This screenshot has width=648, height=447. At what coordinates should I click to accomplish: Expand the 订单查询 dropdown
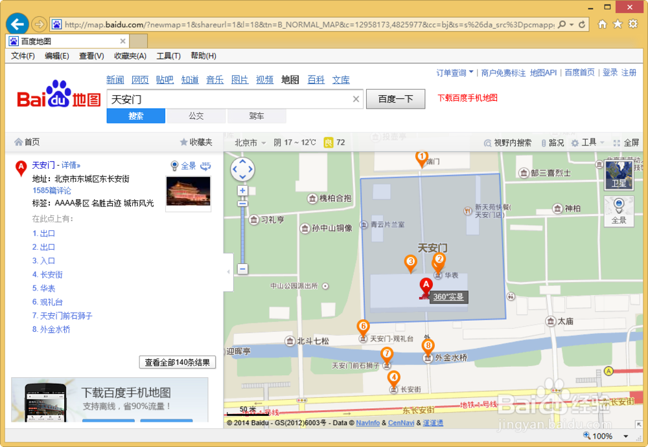[x=455, y=72]
